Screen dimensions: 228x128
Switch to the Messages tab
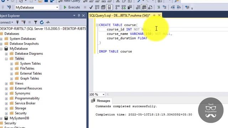pos(100,101)
